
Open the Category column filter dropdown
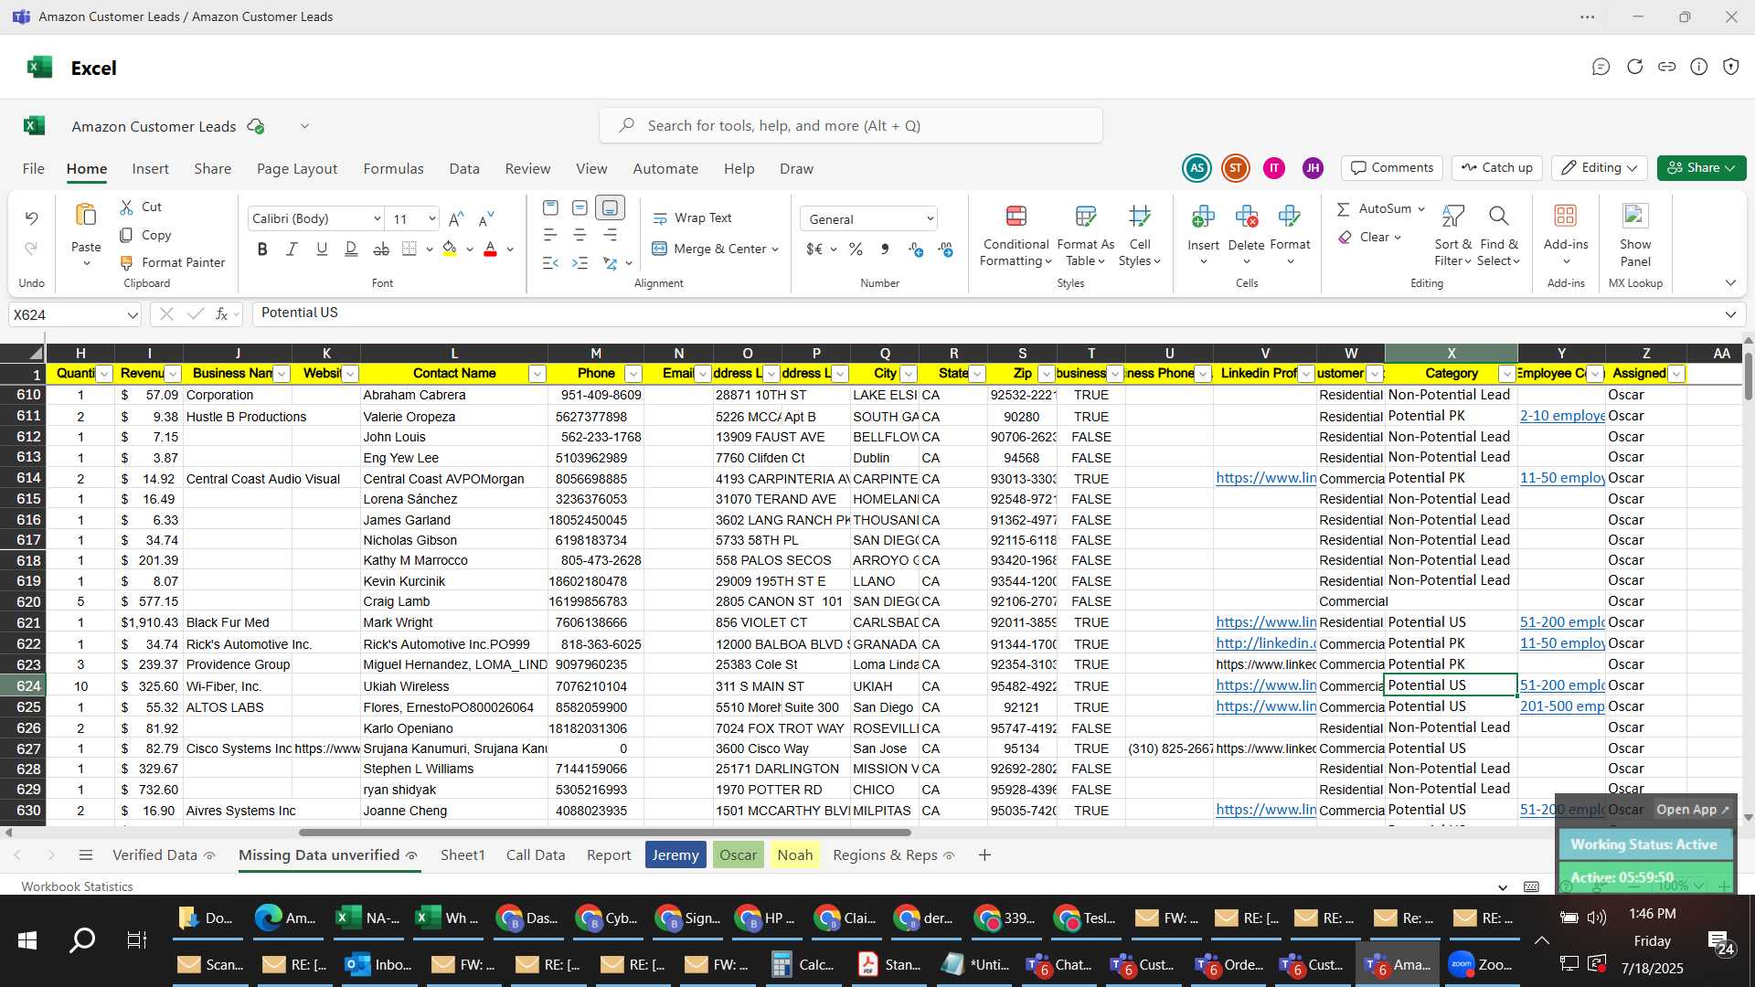pyautogui.click(x=1506, y=374)
